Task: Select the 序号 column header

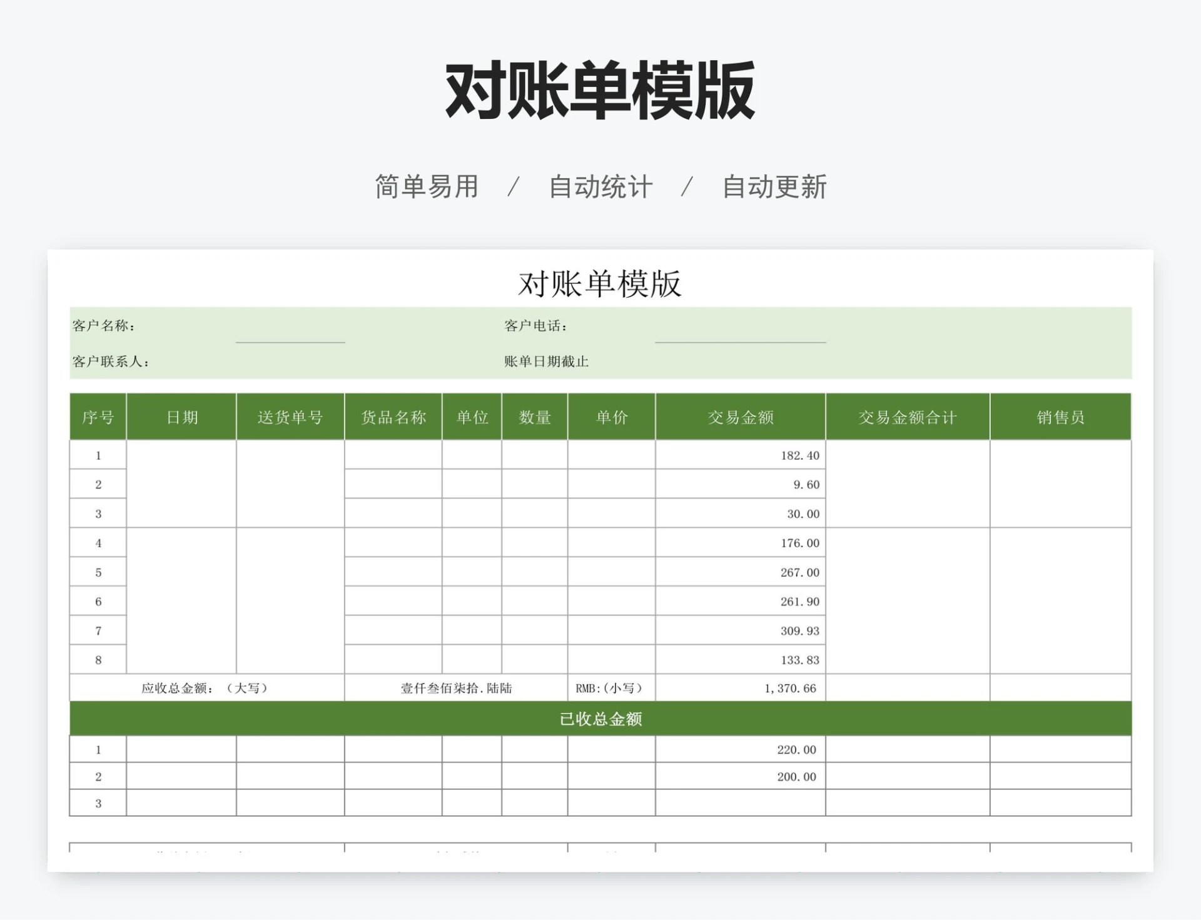Action: (98, 417)
